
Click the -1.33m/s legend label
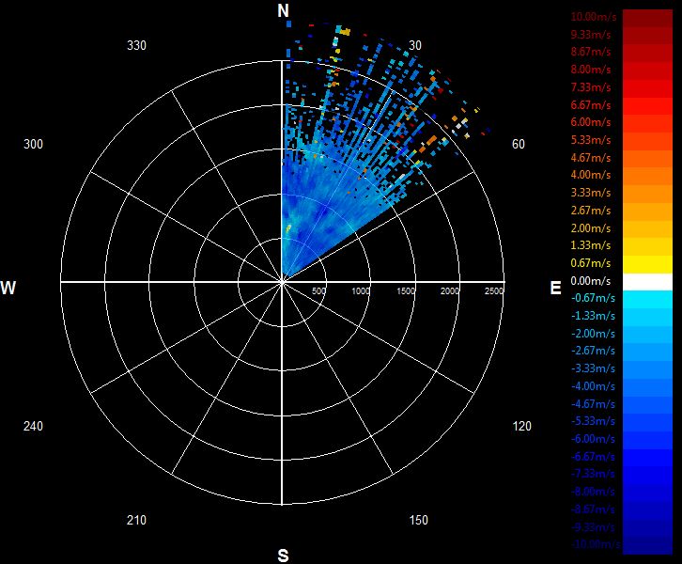tap(593, 316)
